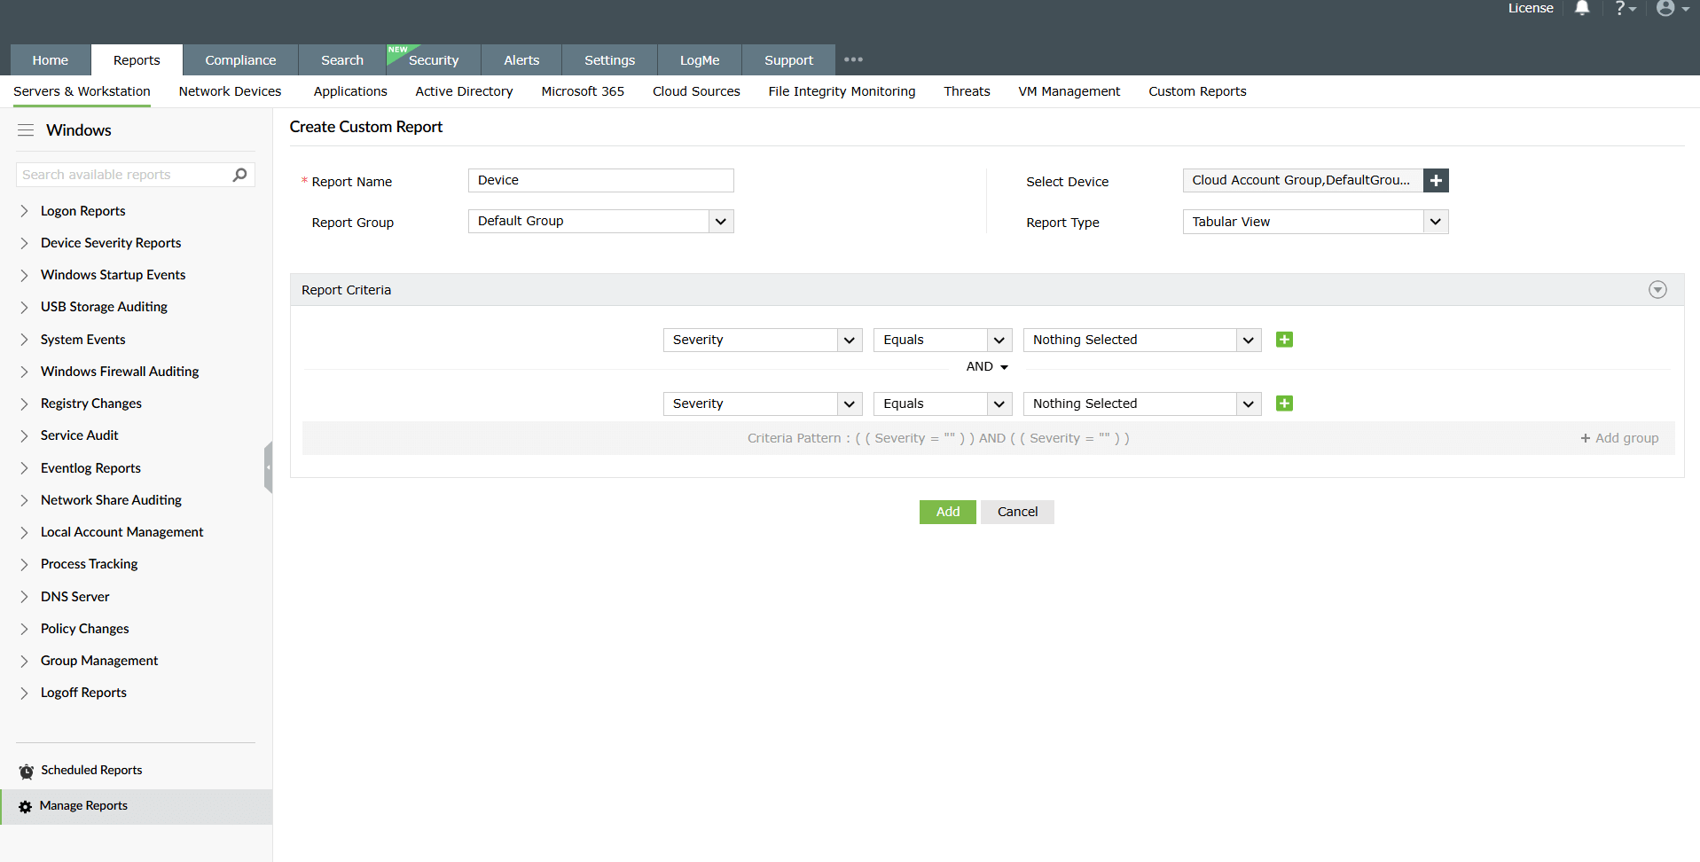
Task: Open first row Nothing Selected value dropdown
Action: 1142,340
